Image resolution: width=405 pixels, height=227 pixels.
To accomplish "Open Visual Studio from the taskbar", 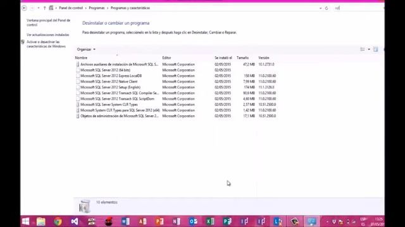I will [75, 221].
